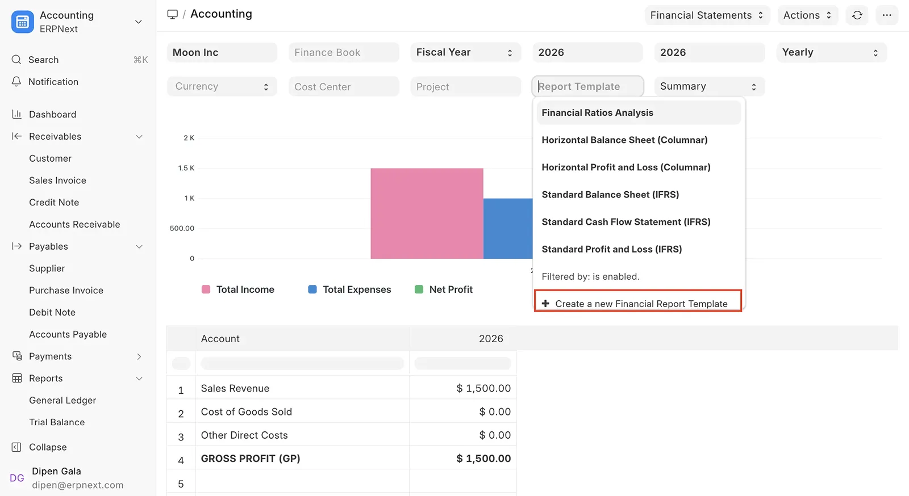Click the Accounting app logo icon
This screenshot has width=909, height=496.
click(23, 22)
